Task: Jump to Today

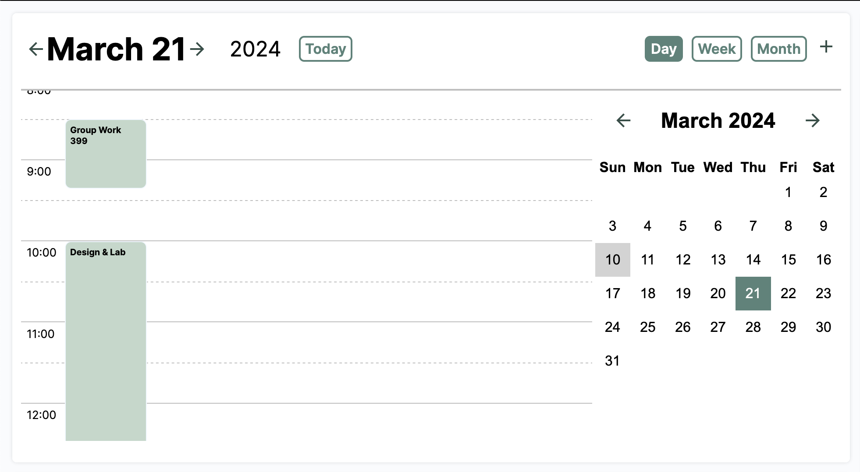Action: [x=325, y=49]
